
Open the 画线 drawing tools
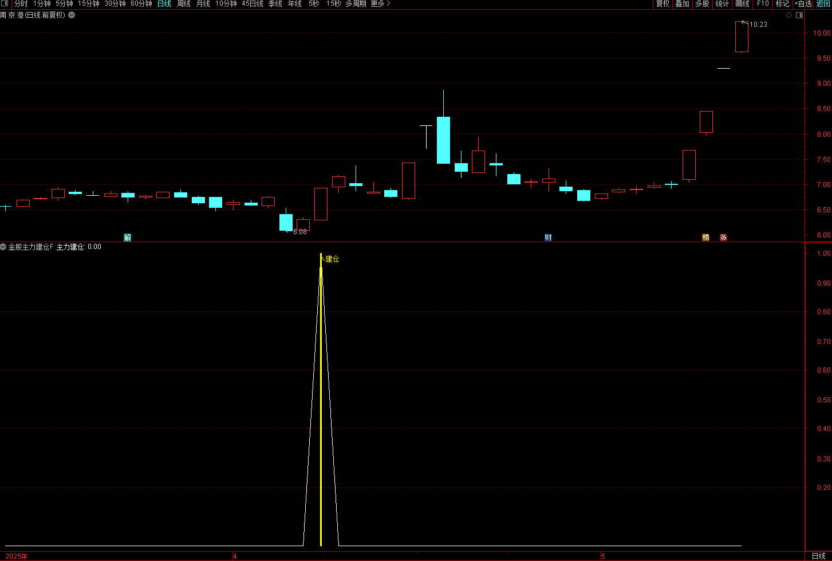click(743, 4)
